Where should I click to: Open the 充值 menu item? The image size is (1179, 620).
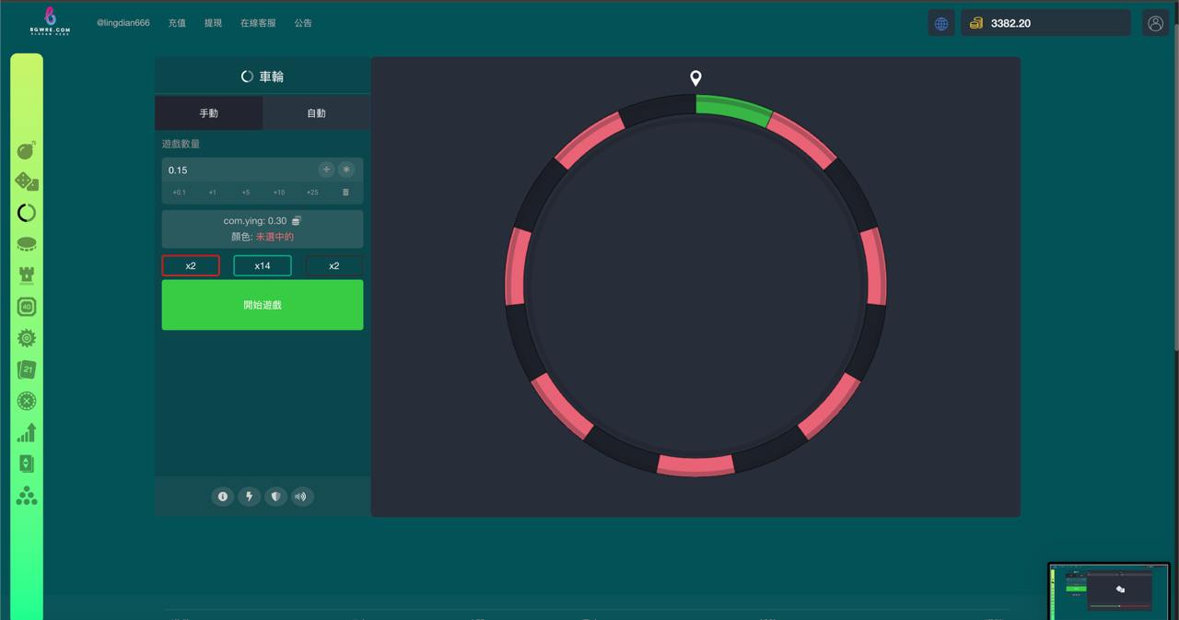click(177, 23)
